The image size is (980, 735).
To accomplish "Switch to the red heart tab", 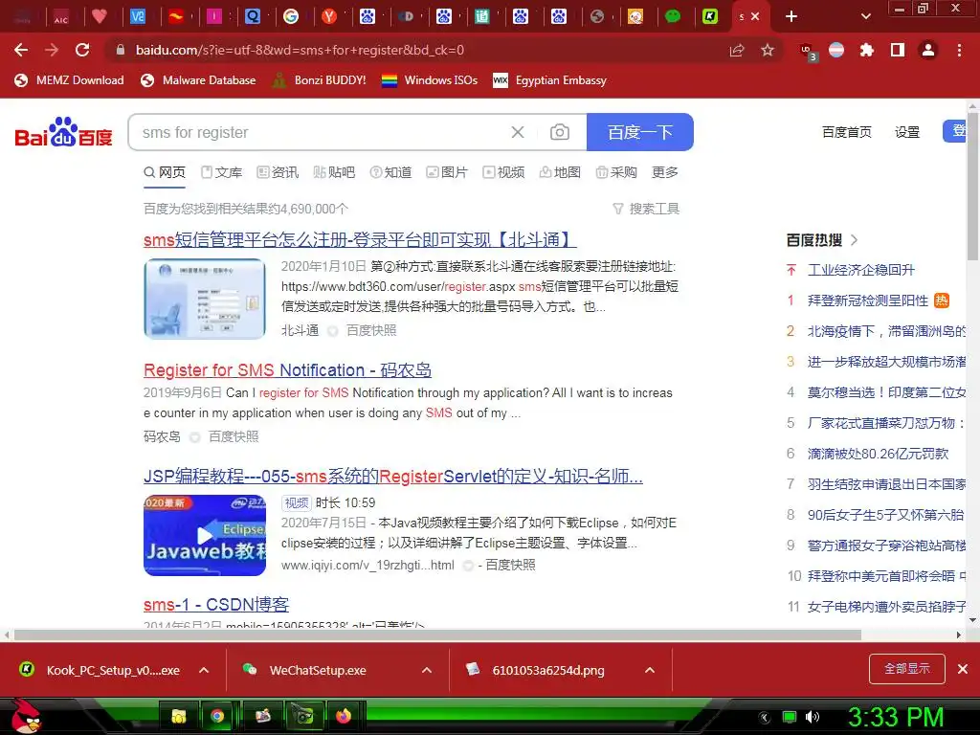I will click(x=100, y=16).
